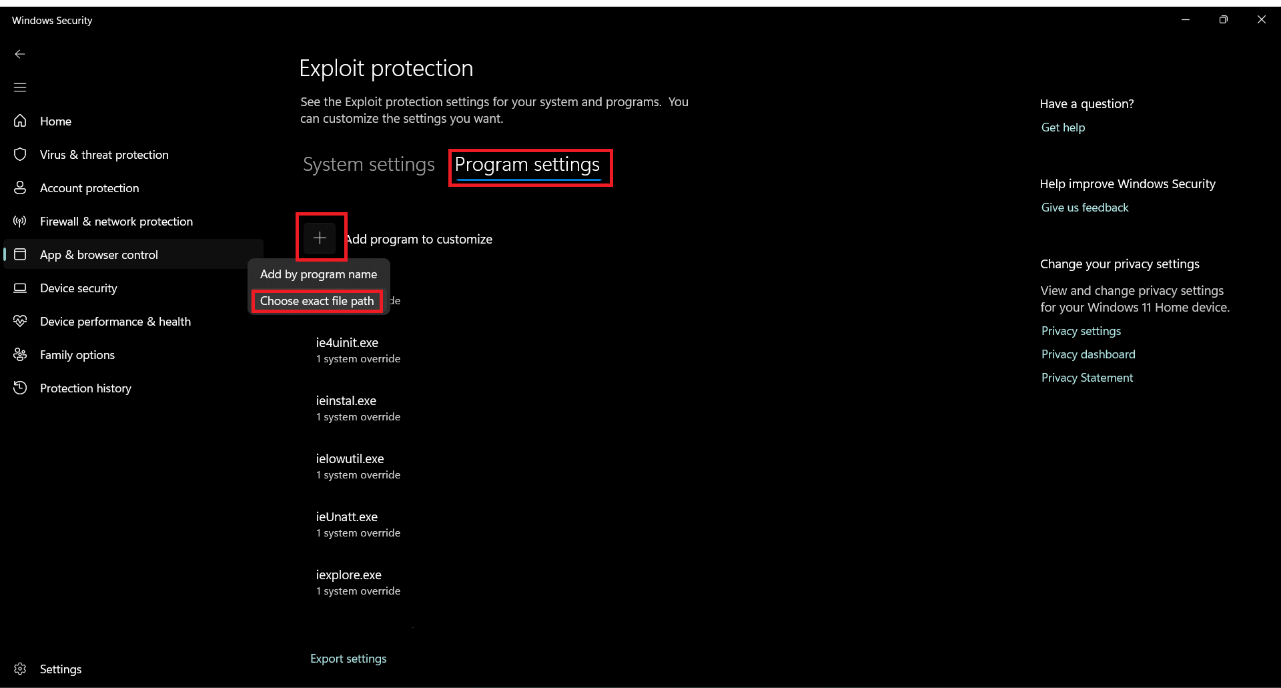Click the Family options people icon
Screen dimensions: 1281x688
(20, 354)
